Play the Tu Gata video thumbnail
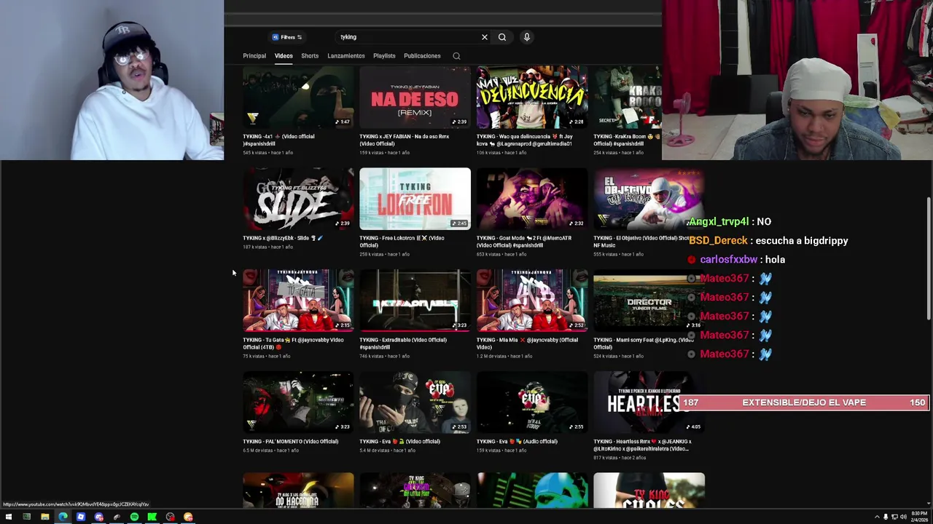The height and width of the screenshot is (524, 933). 298,301
